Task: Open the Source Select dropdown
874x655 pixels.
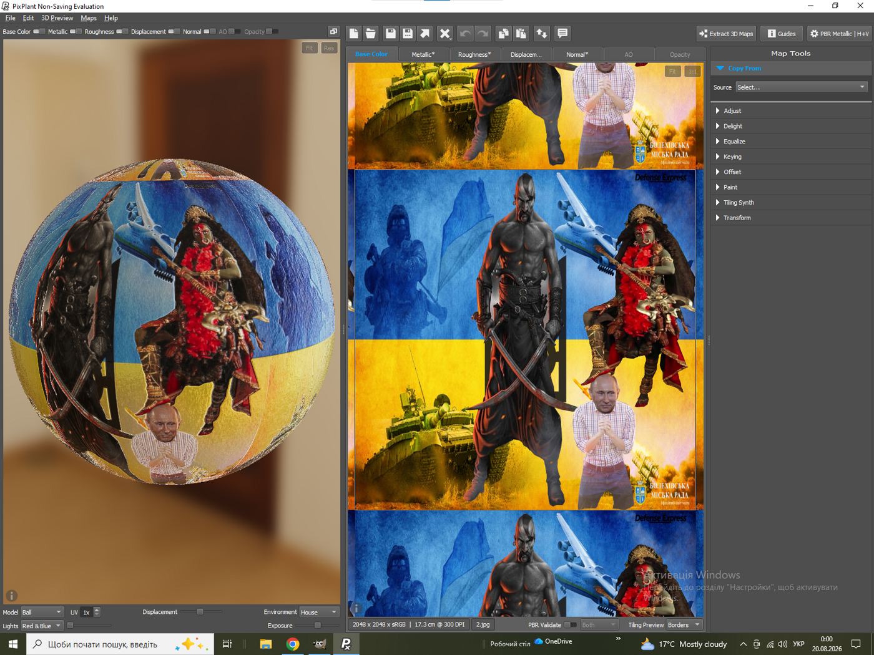Action: tap(802, 87)
